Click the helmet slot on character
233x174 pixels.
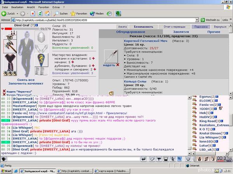pyautogui.click(x=41, y=37)
